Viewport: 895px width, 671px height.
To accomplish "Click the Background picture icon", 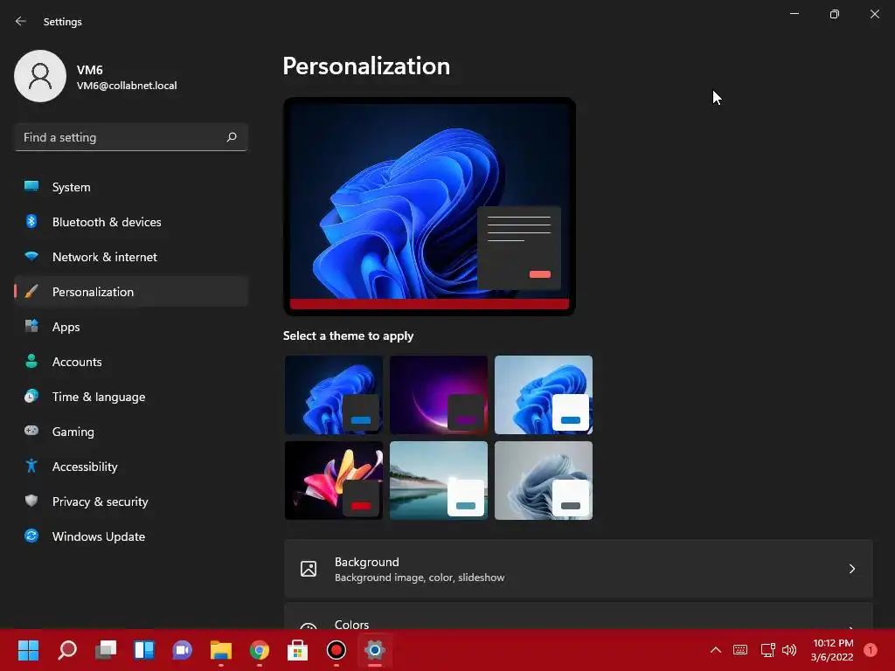I will (309, 569).
